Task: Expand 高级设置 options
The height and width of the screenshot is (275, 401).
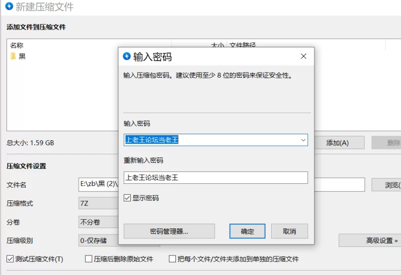Action: [x=370, y=240]
